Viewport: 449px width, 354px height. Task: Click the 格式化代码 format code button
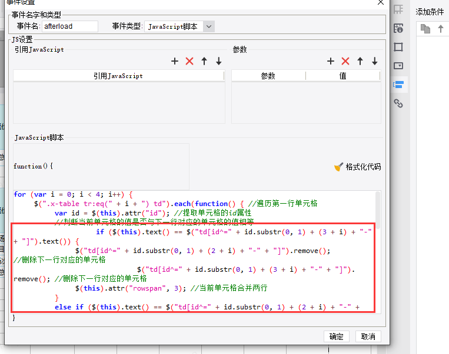click(358, 167)
